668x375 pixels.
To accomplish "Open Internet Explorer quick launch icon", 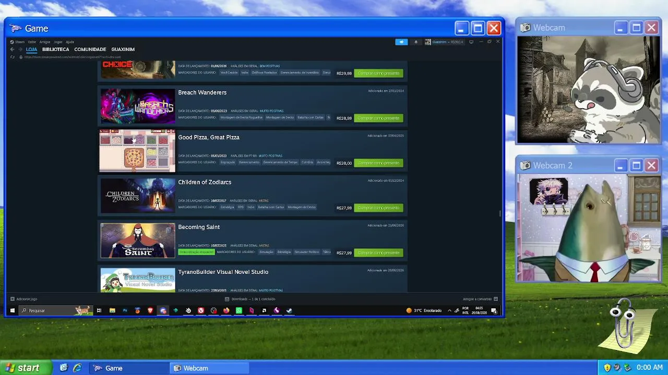I will (77, 368).
